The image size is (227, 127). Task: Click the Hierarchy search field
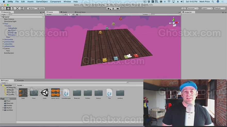pyautogui.click(x=26, y=14)
